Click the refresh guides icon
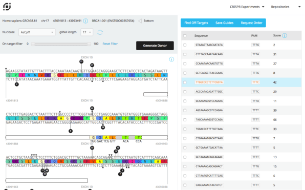The height and width of the screenshot is (190, 305). (100, 32)
